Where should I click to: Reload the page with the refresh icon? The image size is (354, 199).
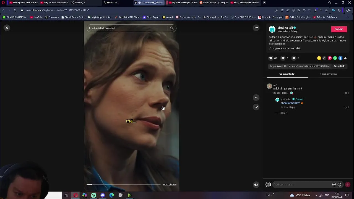pos(15,10)
